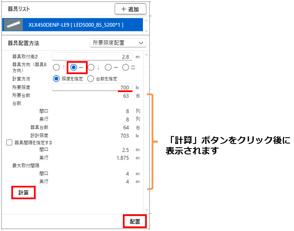
Task: Choose 台数を指定 calculation method
Action: pyautogui.click(x=91, y=78)
